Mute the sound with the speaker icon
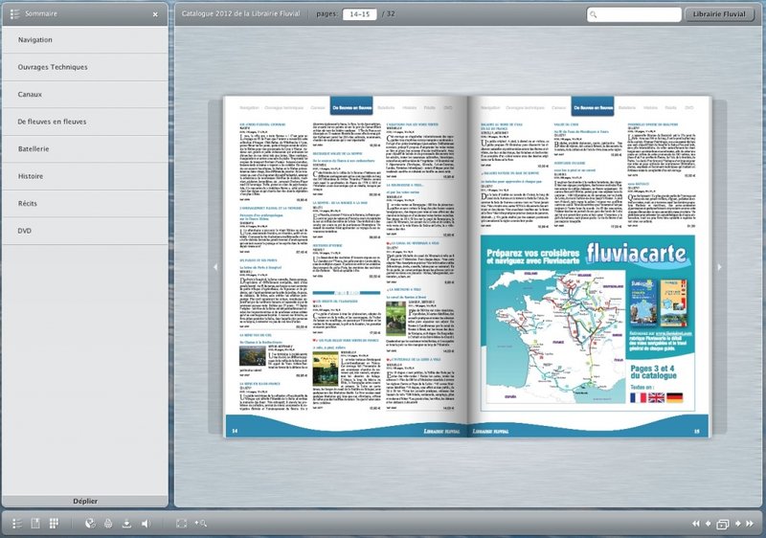766x538 pixels. [x=146, y=524]
